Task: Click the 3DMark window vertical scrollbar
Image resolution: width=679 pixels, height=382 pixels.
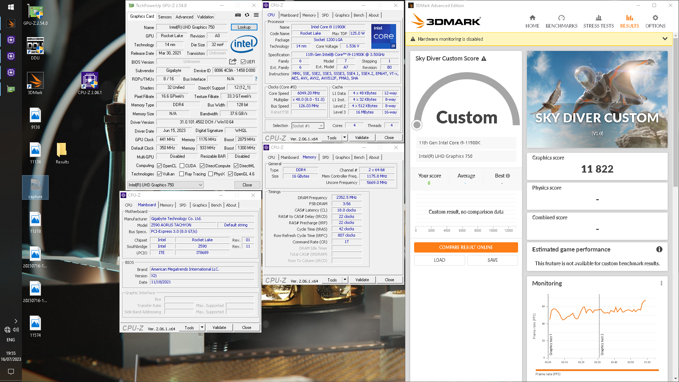Action: (x=675, y=113)
